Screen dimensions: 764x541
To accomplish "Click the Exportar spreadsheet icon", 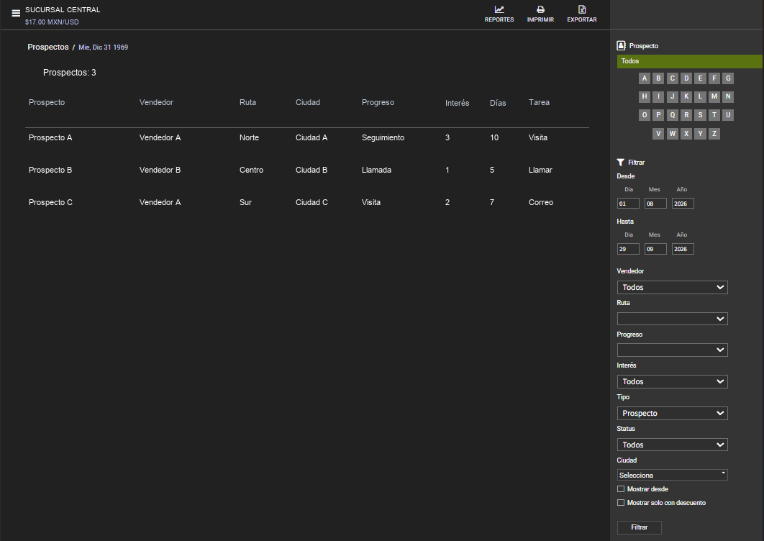I will click(582, 10).
